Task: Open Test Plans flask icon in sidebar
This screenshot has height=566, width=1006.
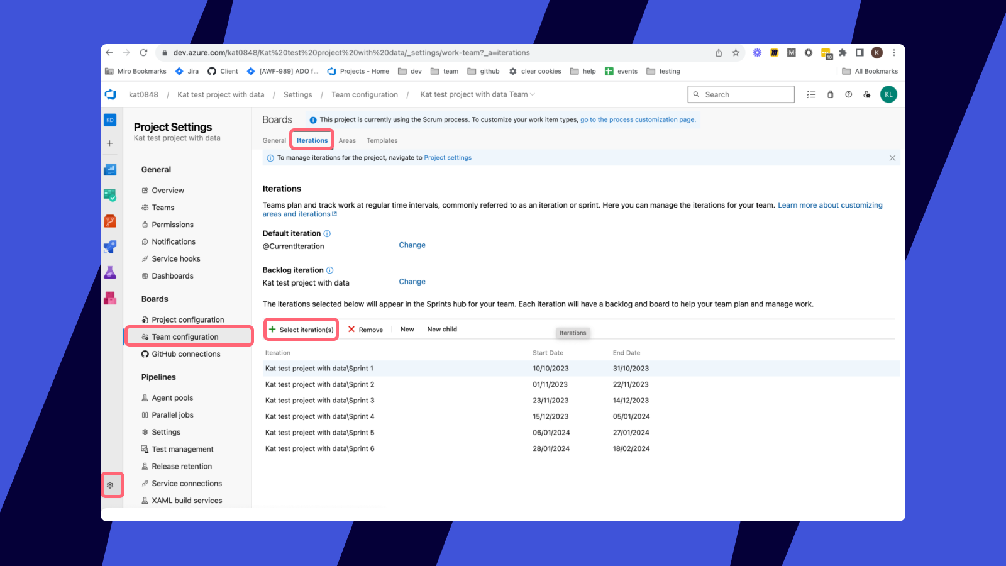Action: [x=110, y=272]
